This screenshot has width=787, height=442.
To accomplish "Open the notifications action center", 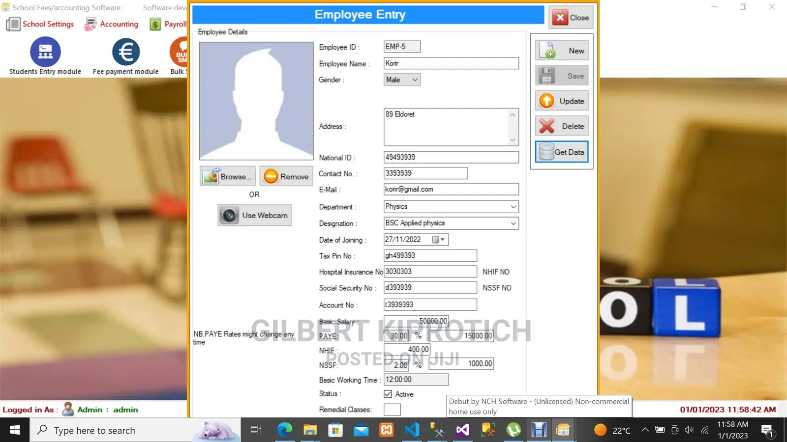I will 768,431.
